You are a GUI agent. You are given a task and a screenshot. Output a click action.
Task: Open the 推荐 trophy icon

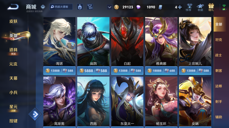[189, 7]
